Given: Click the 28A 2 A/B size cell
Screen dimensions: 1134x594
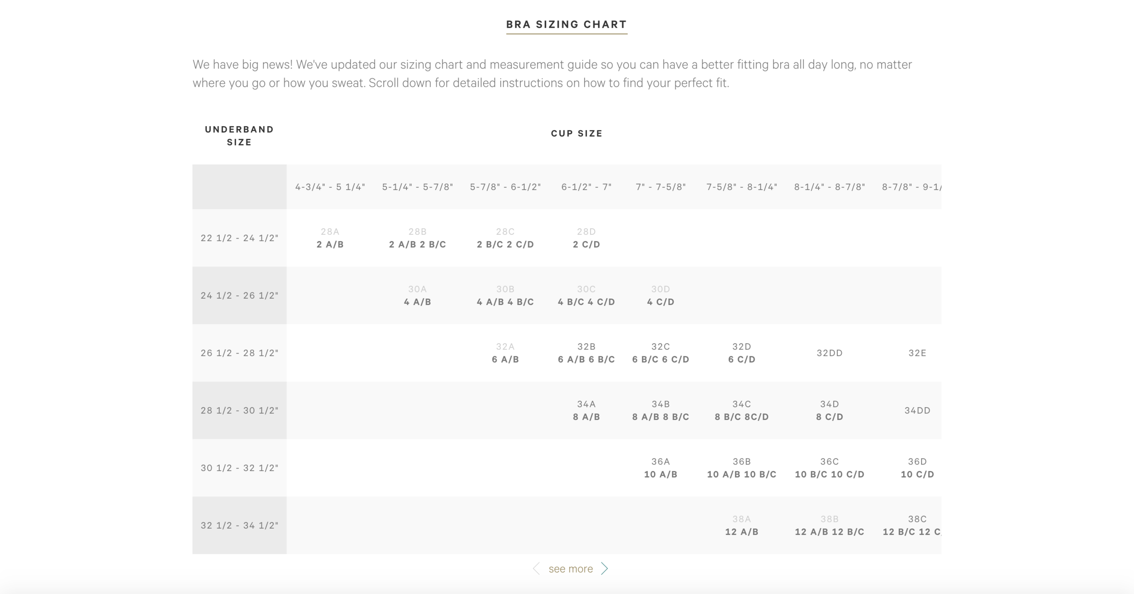Looking at the screenshot, I should click(330, 238).
